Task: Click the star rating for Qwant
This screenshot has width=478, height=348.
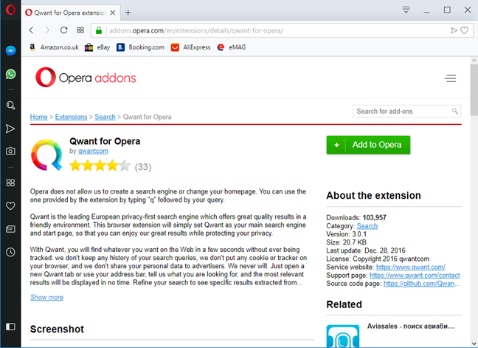Action: [x=100, y=166]
